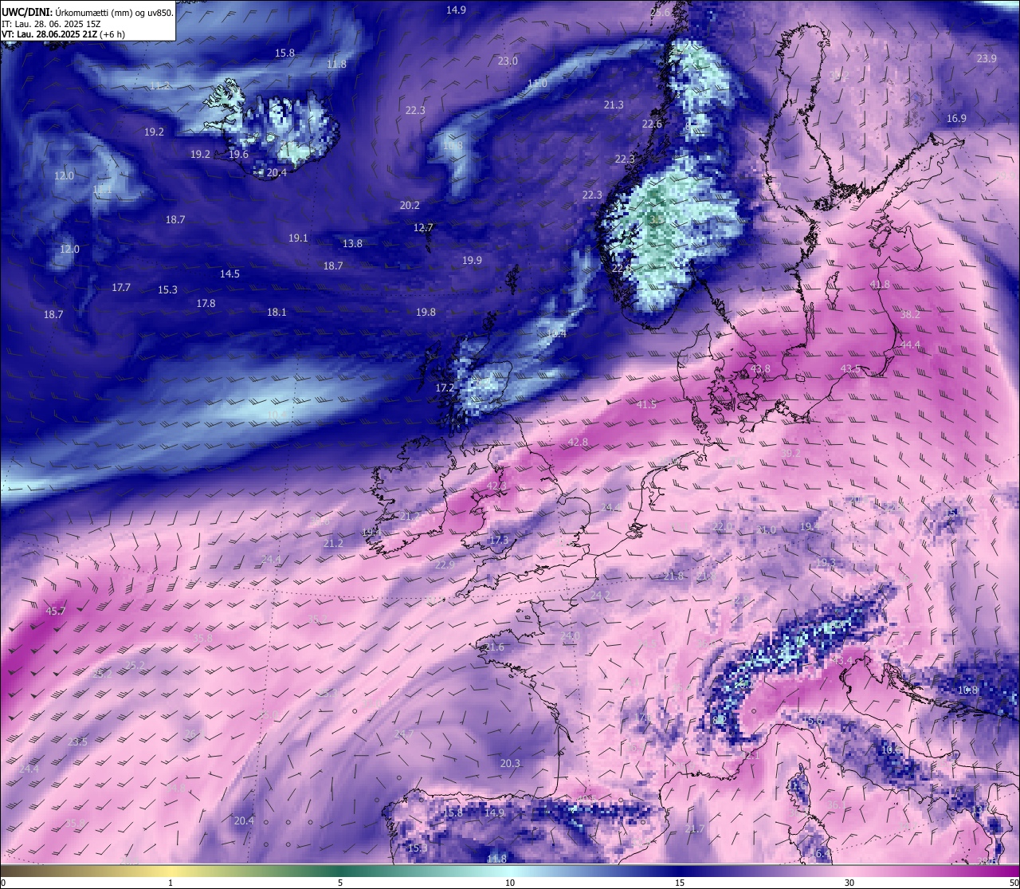
Task: Click the colorbar tick label 30
Action: [849, 883]
